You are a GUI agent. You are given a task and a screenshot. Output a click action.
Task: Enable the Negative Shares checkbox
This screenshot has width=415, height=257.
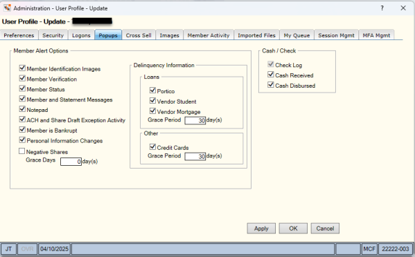tap(21, 151)
